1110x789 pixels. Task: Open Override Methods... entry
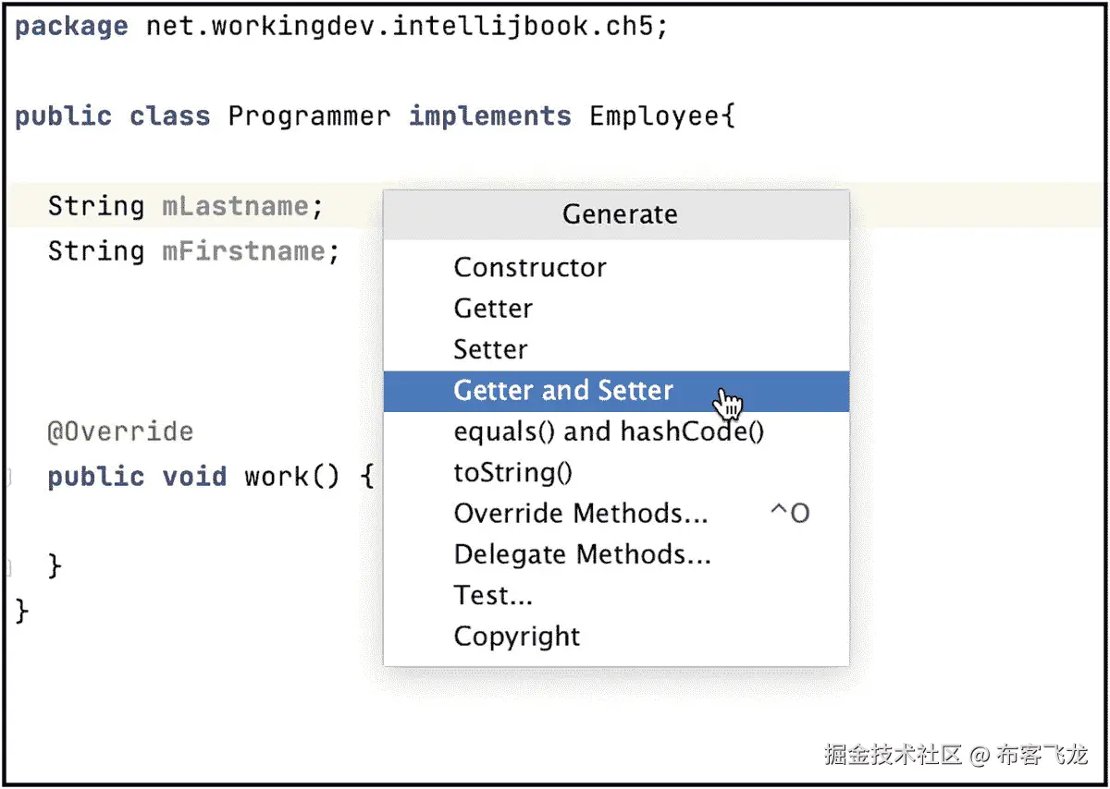click(580, 514)
